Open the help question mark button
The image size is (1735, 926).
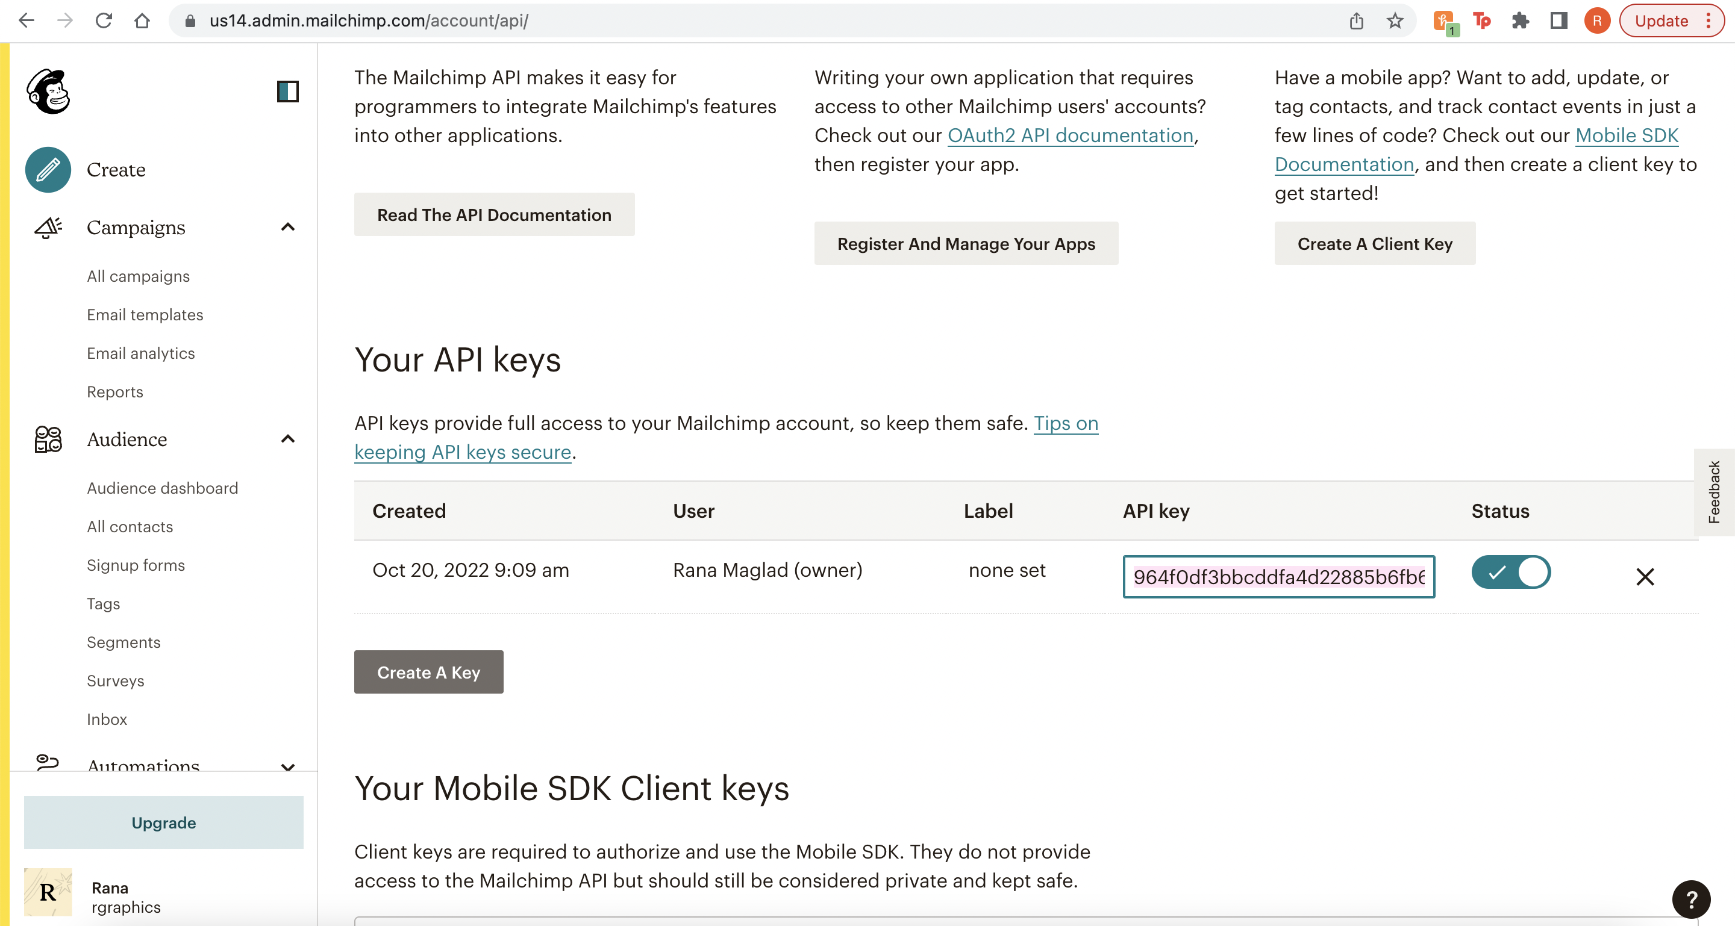(1690, 899)
